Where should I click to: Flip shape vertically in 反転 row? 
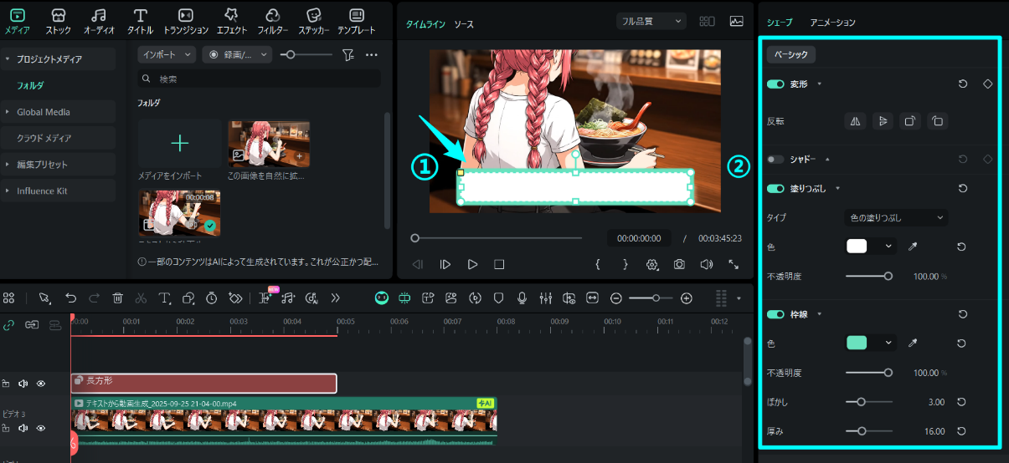(x=883, y=121)
